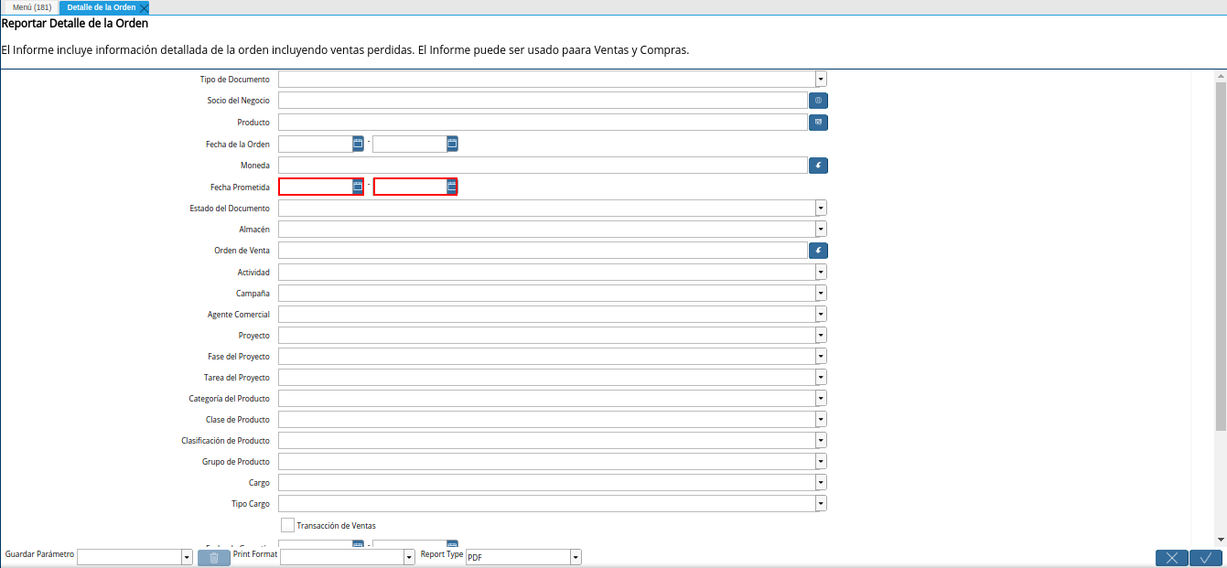This screenshot has width=1227, height=568.
Task: Open Clase de Producto dropdown
Action: (821, 419)
